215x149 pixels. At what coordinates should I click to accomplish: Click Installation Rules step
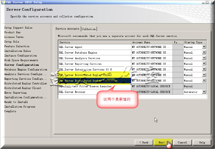[18, 51]
